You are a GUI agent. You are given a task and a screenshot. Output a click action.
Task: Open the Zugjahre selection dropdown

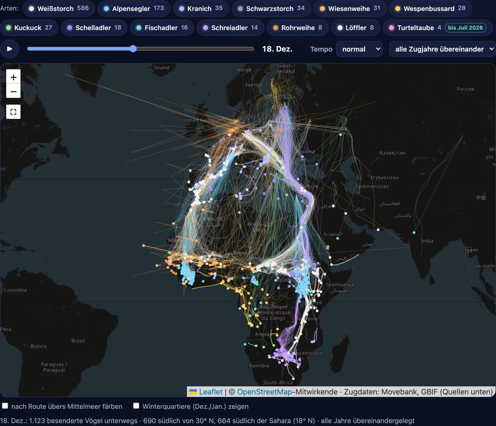(x=442, y=49)
